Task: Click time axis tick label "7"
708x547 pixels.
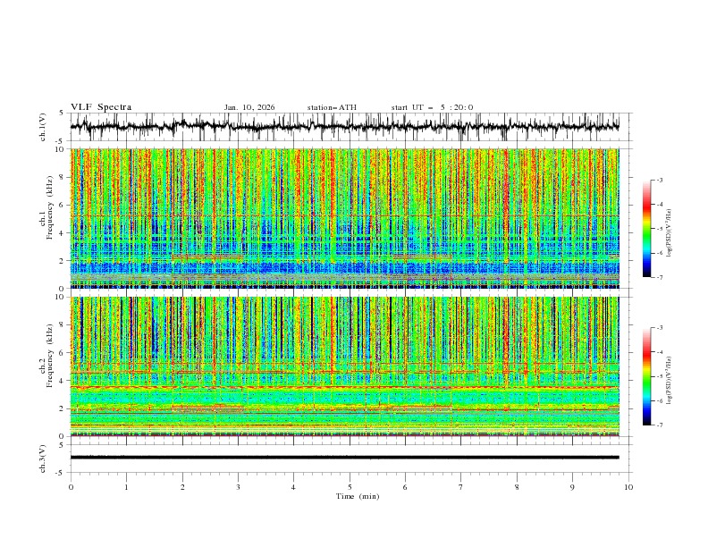Action: pyautogui.click(x=461, y=487)
